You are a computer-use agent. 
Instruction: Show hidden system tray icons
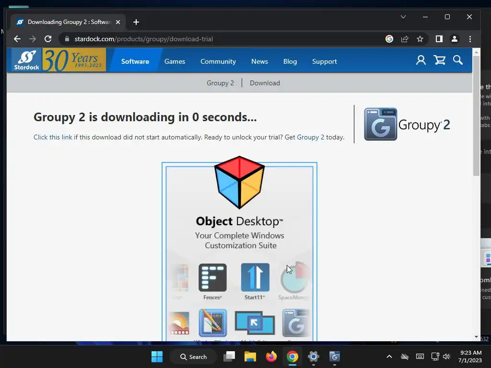[389, 356]
